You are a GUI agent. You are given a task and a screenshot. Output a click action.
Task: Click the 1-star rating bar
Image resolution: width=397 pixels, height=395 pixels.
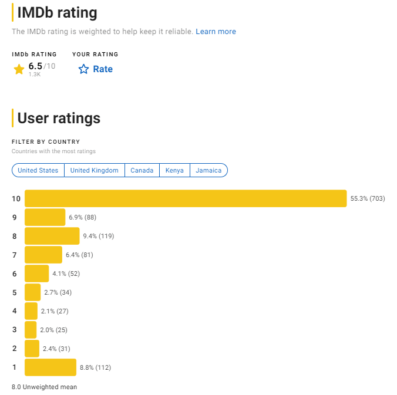coord(50,367)
